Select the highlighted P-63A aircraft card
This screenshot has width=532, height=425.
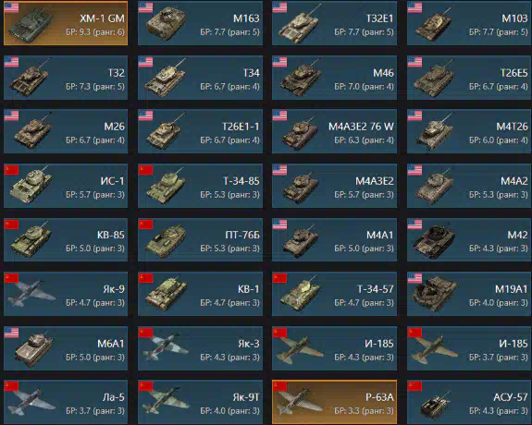(x=334, y=402)
